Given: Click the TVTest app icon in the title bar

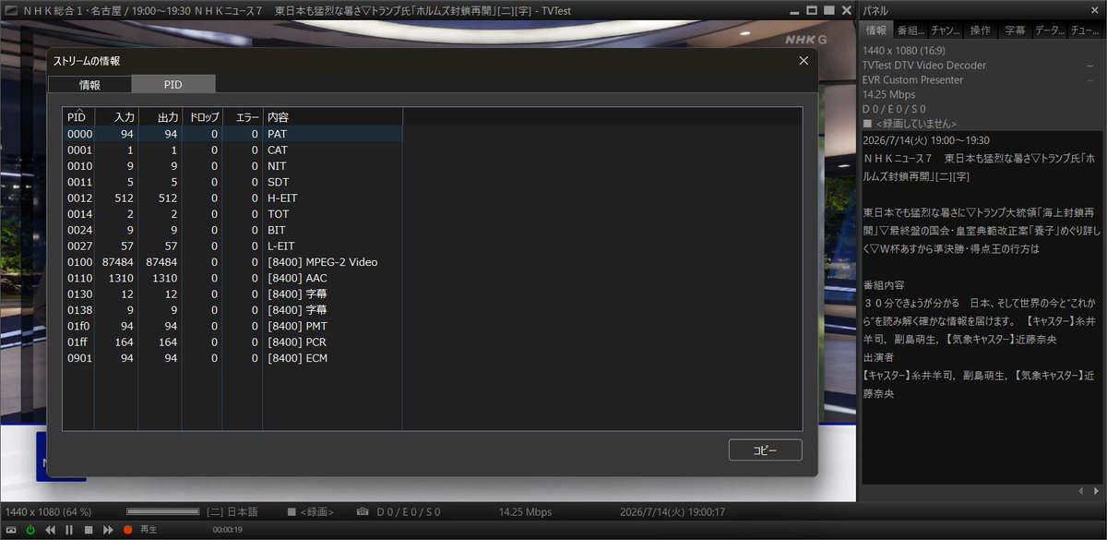Looking at the screenshot, I should click(x=11, y=9).
